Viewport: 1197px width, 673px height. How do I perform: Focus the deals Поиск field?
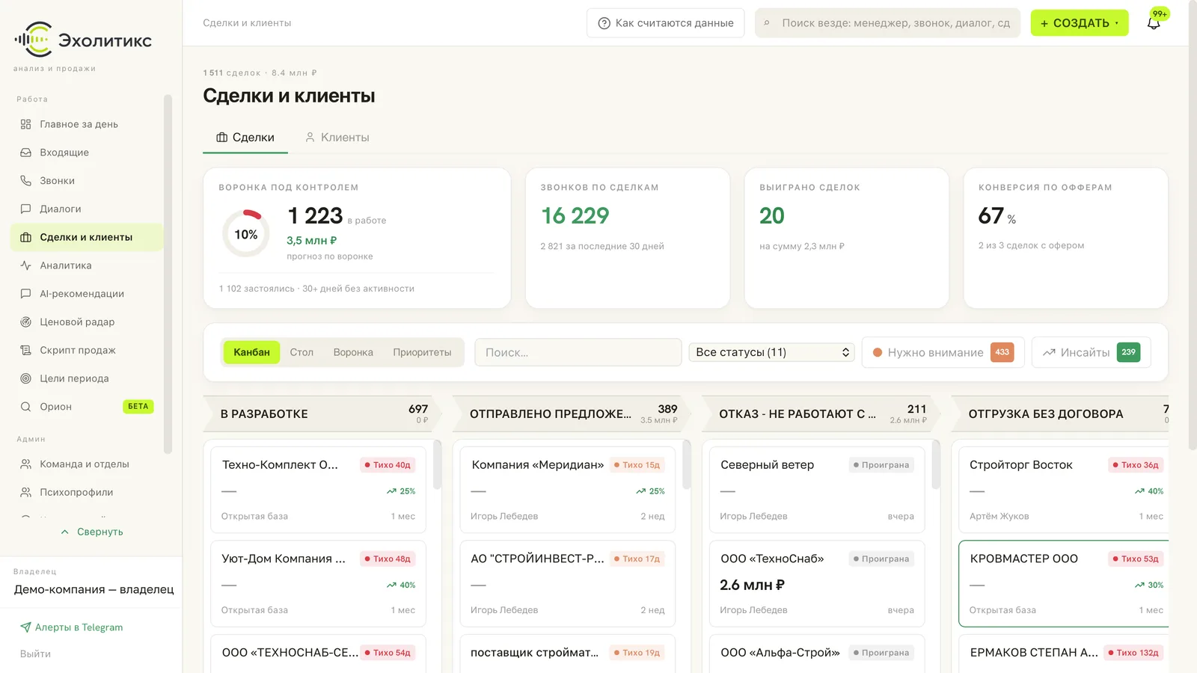(x=578, y=352)
